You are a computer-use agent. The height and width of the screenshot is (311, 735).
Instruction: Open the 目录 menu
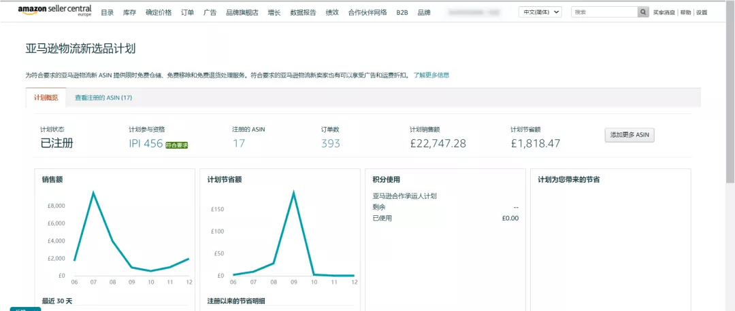[x=107, y=13]
